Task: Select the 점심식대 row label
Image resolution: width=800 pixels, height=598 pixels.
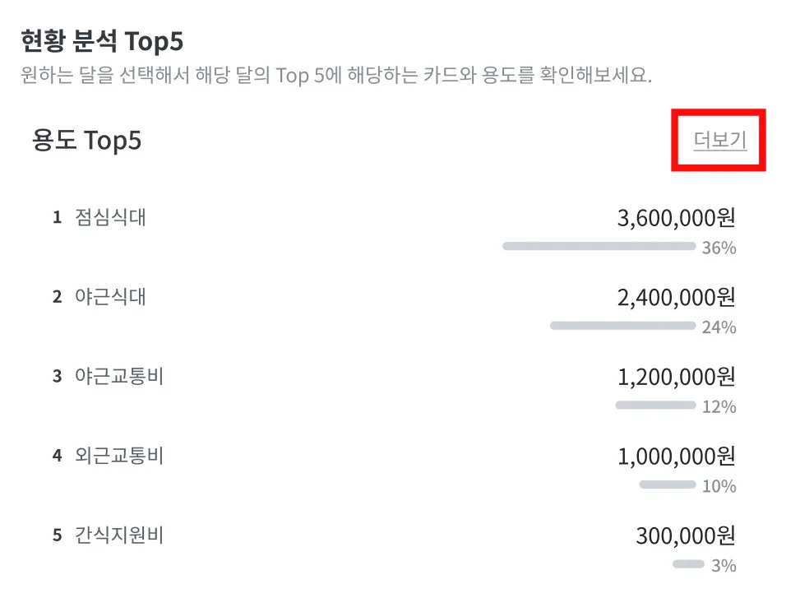Action: (x=110, y=217)
